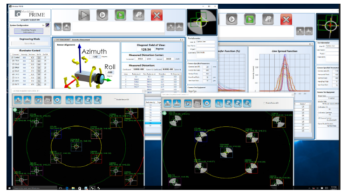
Task: Click round stop icon in left video toolbar
Action: pos(57,100)
